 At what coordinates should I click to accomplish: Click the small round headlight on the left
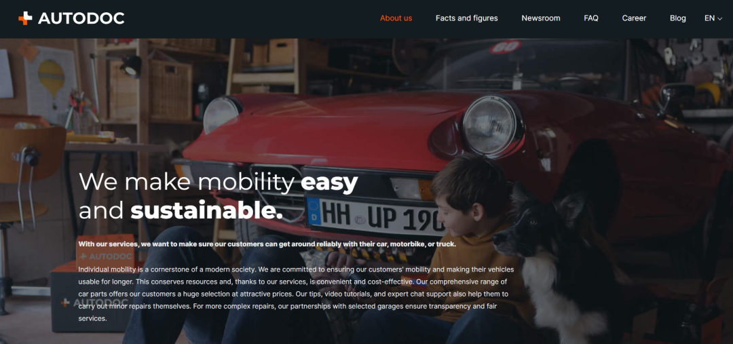[220, 115]
